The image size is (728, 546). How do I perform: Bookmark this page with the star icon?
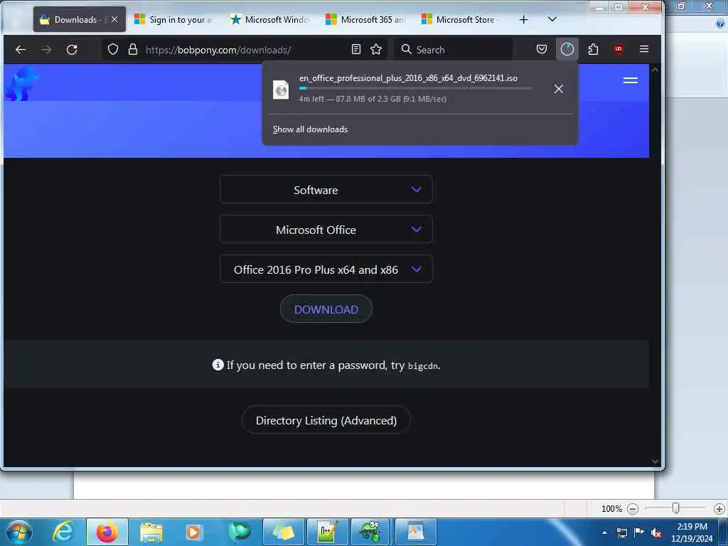coord(376,49)
